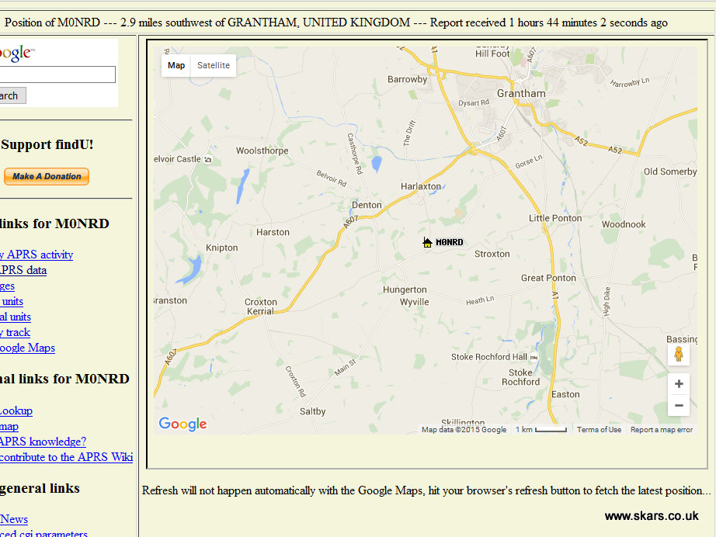Screen dimensions: 716x537
Task: Click the Woodnook label on map
Action: (x=624, y=224)
